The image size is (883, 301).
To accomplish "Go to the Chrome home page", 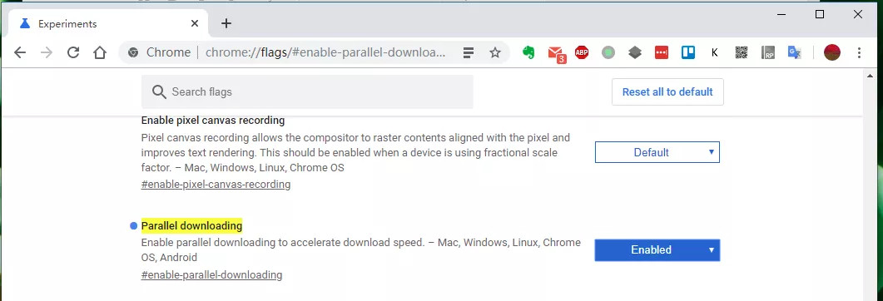I will point(100,52).
